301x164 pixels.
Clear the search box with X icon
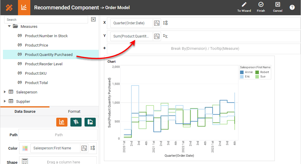93,20
